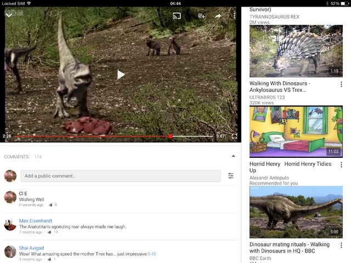351x263 pixels.
Task: Like Shai Avigad's comment
Action: click(49, 259)
